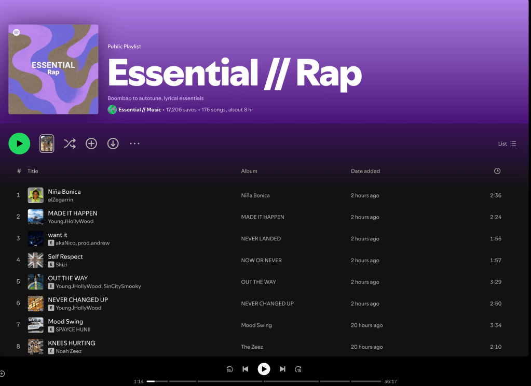The height and width of the screenshot is (386, 531).
Task: Open the Mood Swing album link
Action: point(256,325)
